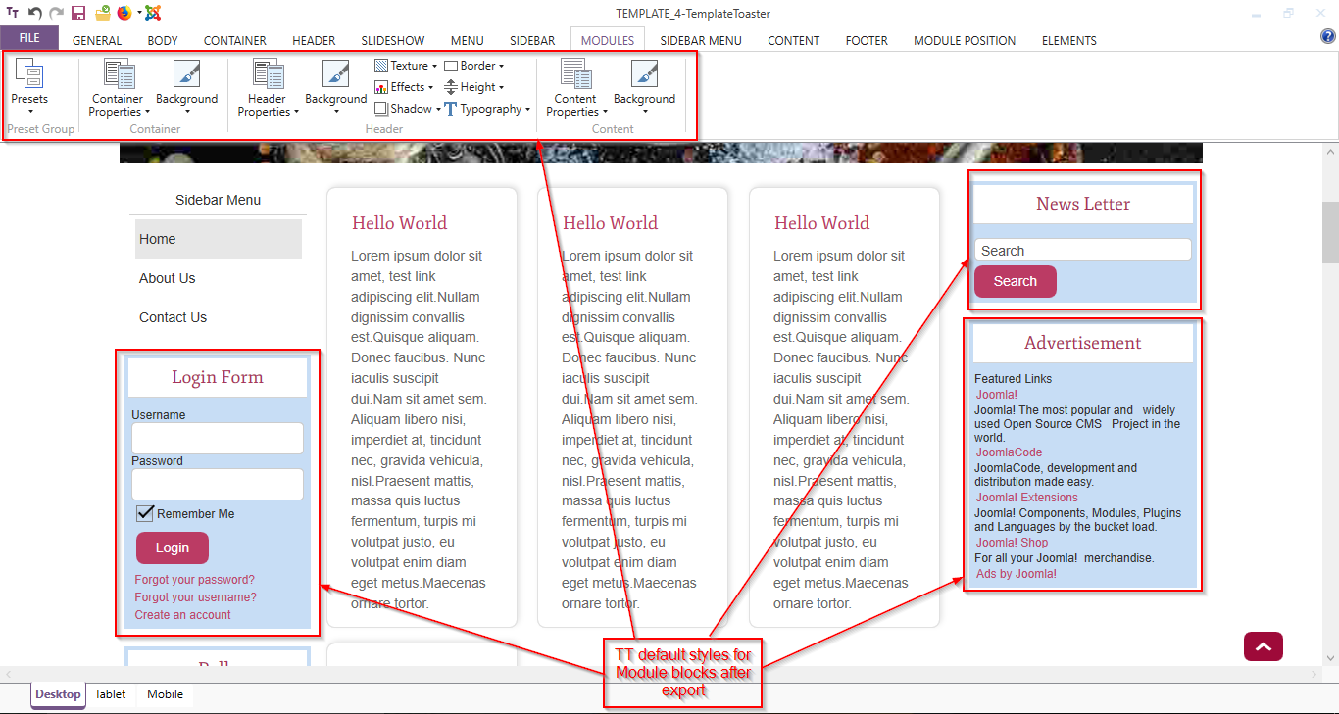Viewport: 1339px width, 714px height.
Task: Switch to the ELEMENTS tab
Action: (x=1069, y=40)
